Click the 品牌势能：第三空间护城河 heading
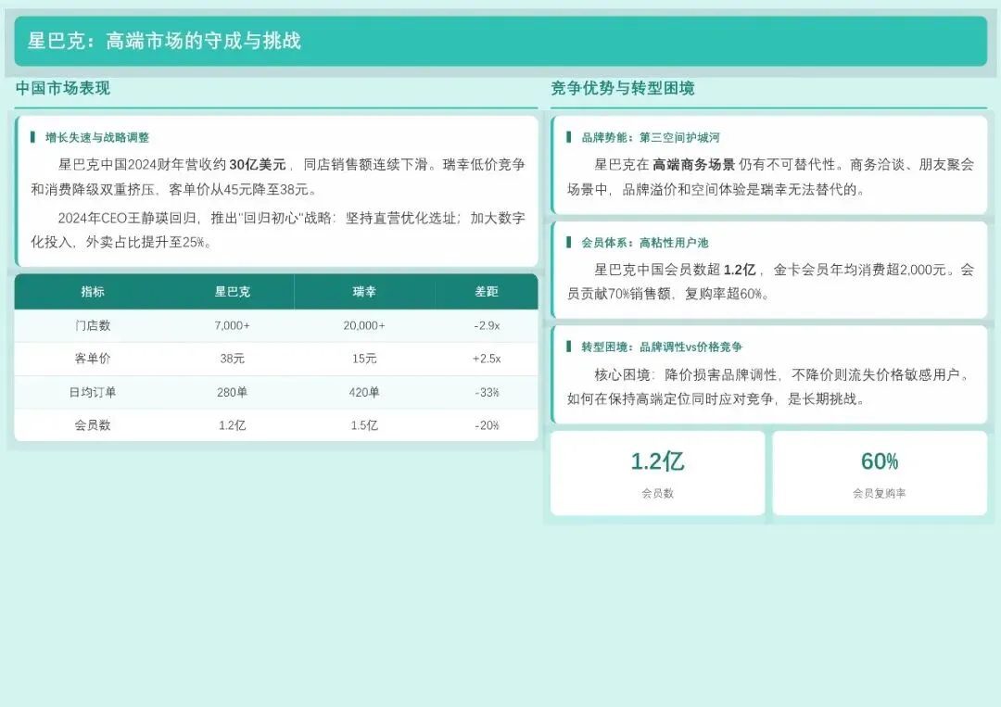The width and height of the screenshot is (1001, 707). (650, 137)
